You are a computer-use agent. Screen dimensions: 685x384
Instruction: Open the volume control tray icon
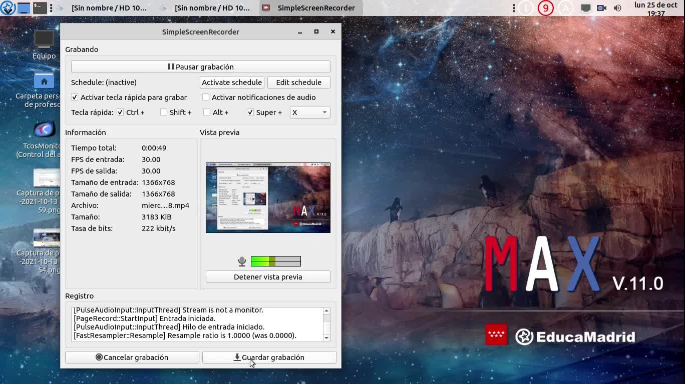[x=617, y=8]
